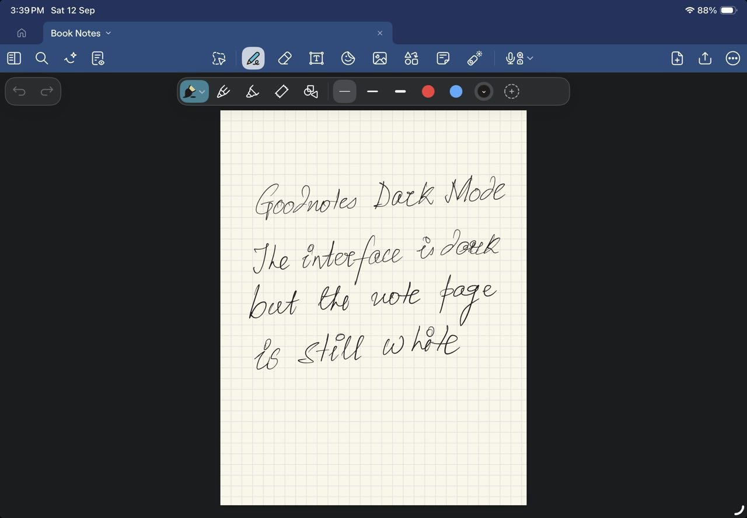This screenshot has width=747, height=518.
Task: Select the Eraser tool
Action: (x=284, y=58)
